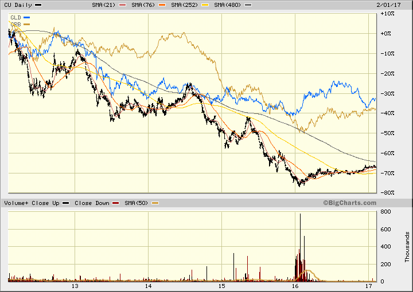Click the gray SMA(480) legend swatch
This screenshot has height=292, width=413.
coord(248,5)
